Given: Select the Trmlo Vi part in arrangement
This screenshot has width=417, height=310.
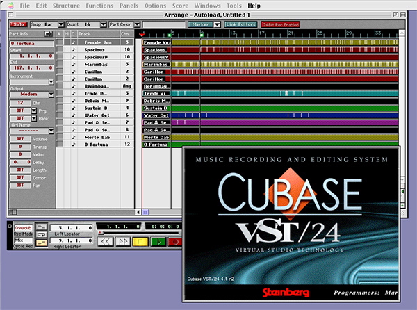Looking at the screenshot, I should click(x=270, y=93).
